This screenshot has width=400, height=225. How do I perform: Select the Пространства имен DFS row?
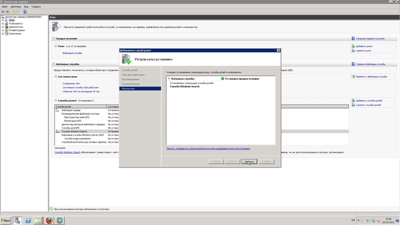tap(76, 117)
